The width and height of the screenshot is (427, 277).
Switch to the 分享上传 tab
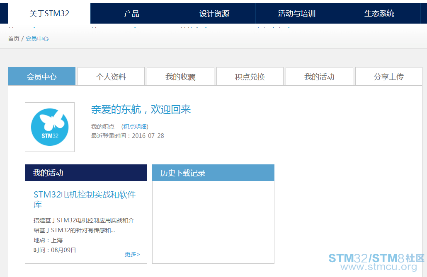389,77
